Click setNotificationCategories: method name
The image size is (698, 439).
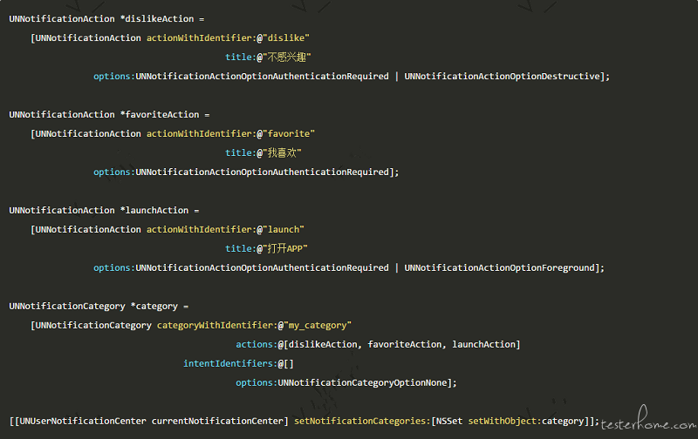point(362,421)
